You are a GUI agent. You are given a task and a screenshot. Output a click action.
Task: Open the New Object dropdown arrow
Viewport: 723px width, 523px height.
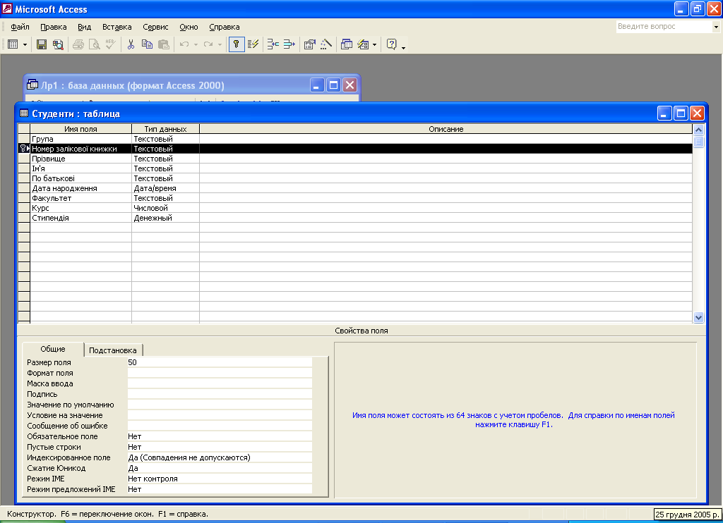coord(374,44)
